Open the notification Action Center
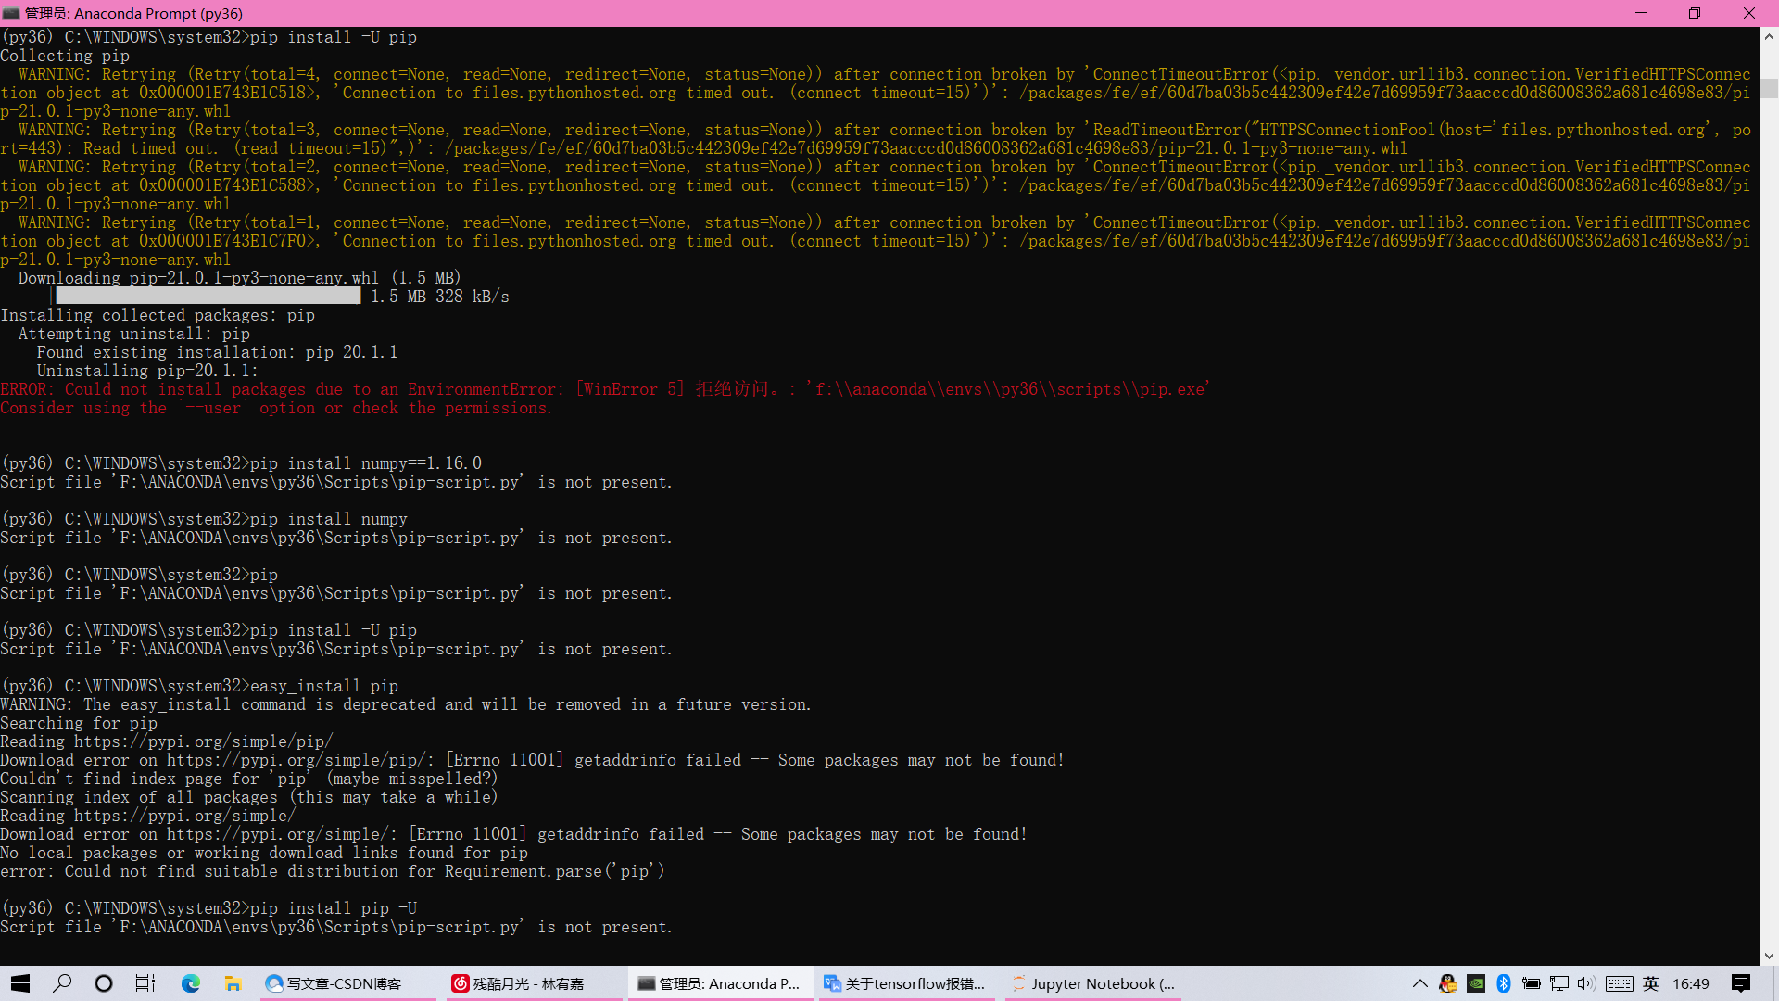1779x1001 pixels. pyautogui.click(x=1741, y=983)
